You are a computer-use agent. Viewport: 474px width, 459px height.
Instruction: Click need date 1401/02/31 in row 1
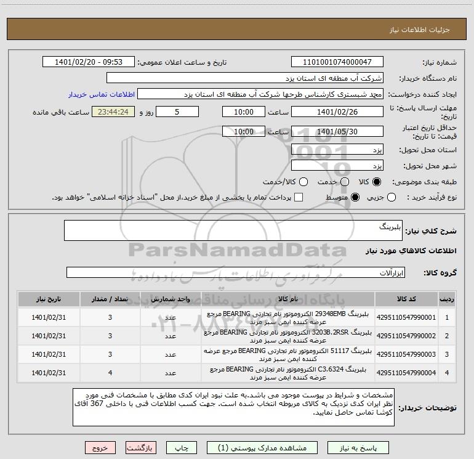49,317
